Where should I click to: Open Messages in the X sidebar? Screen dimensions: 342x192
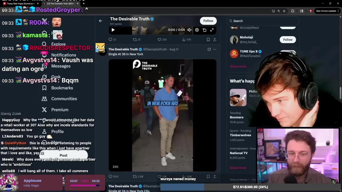tap(61, 66)
